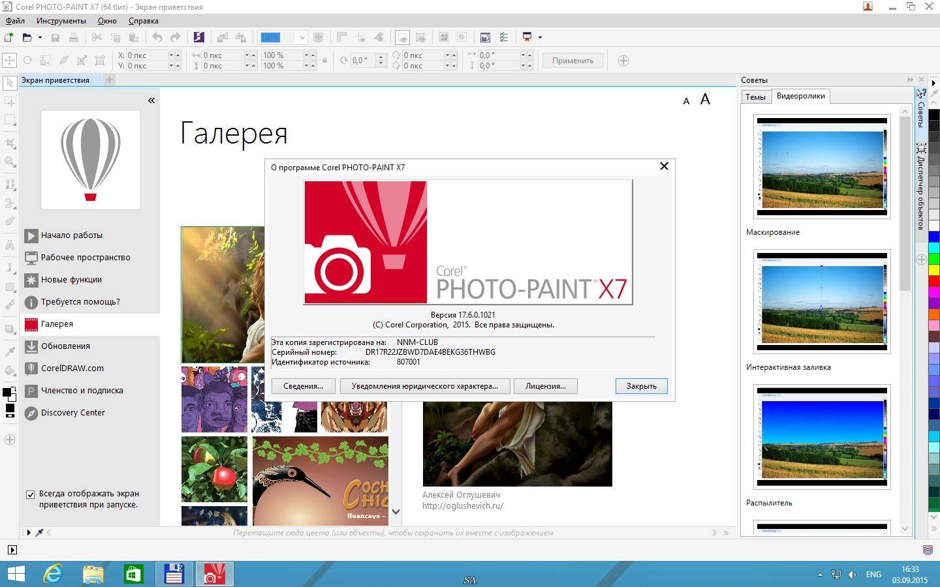Select the Drop Shadow tool
This screenshot has height=587, width=940.
(x=10, y=329)
